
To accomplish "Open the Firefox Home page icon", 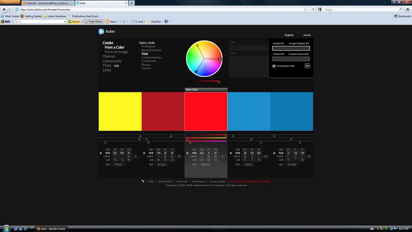I will (408, 10).
